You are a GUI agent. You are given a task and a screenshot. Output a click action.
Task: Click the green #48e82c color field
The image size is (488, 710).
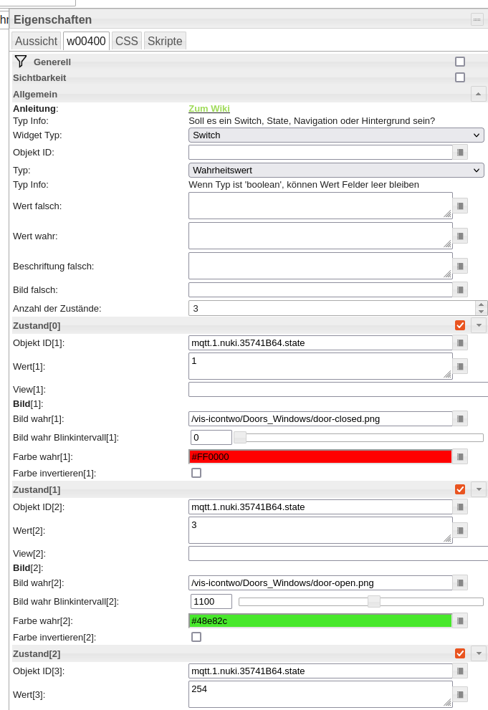(320, 620)
